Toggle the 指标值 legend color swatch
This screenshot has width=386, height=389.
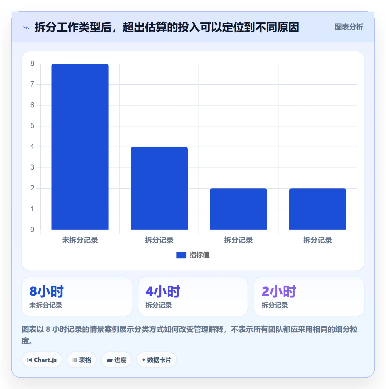(x=181, y=255)
